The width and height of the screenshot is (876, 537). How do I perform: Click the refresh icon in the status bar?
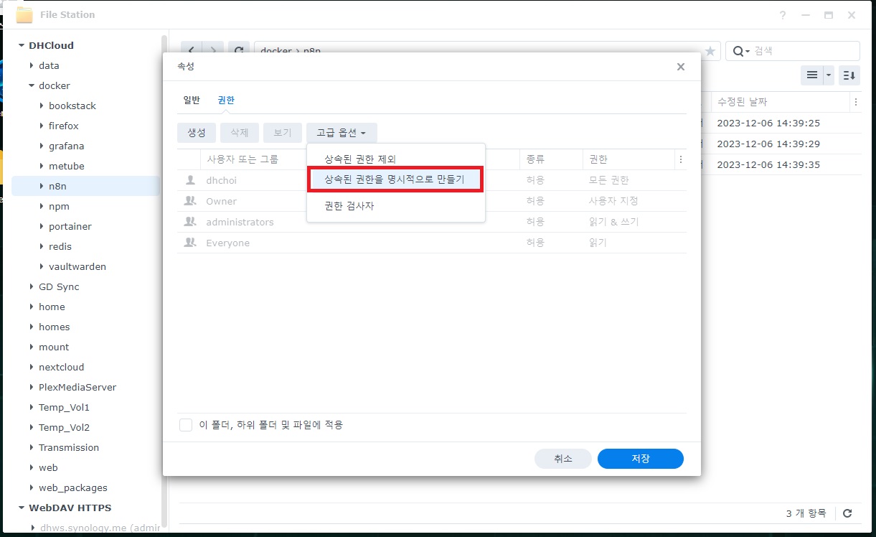coord(847,513)
